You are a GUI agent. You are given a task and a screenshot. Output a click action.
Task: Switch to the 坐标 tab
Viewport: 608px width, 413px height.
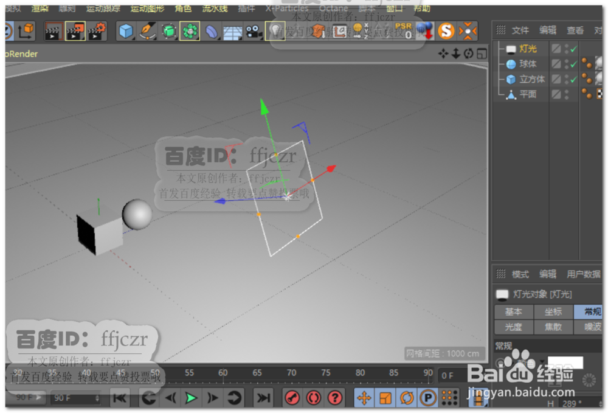point(553,312)
